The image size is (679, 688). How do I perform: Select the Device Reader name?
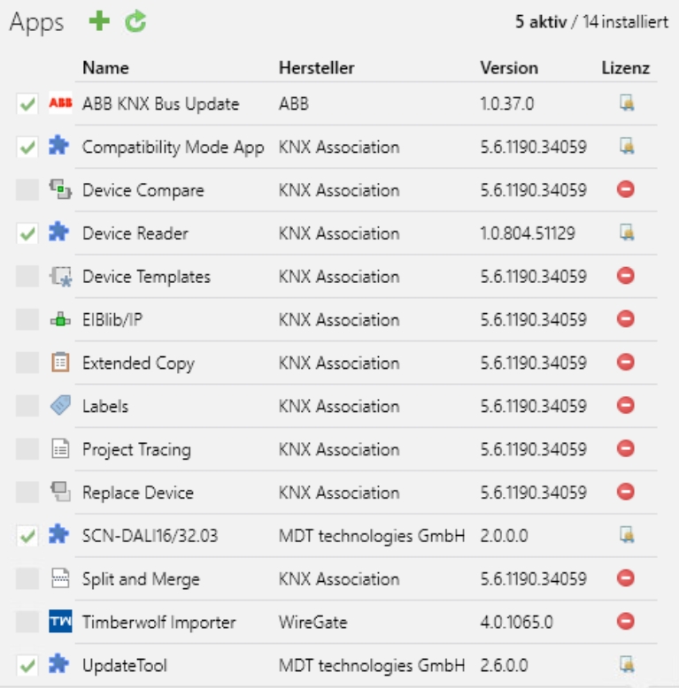pyautogui.click(x=135, y=233)
